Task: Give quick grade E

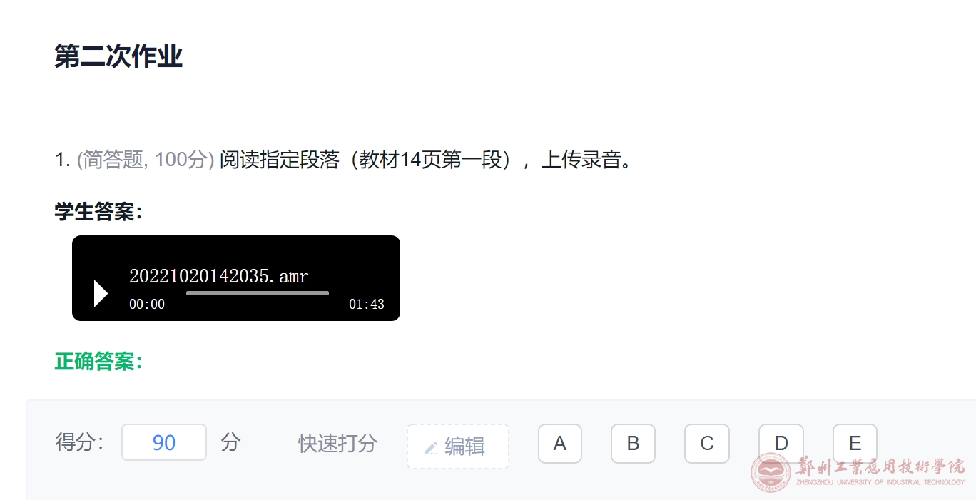Action: point(855,444)
